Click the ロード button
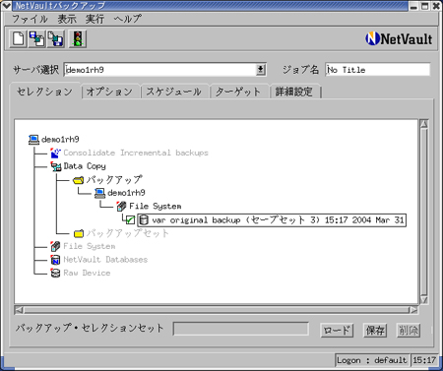 (x=337, y=331)
